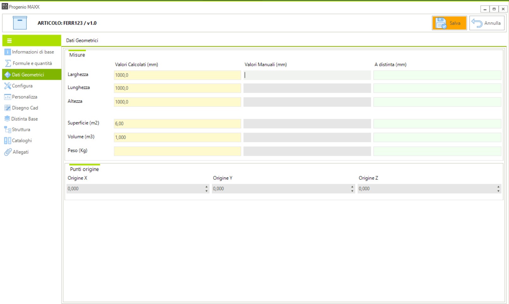Click the Superficie calculated value 6,00

177,124
